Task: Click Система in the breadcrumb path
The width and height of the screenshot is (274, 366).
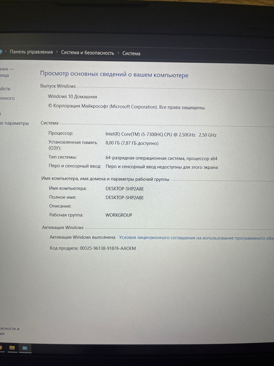Action: point(131,53)
